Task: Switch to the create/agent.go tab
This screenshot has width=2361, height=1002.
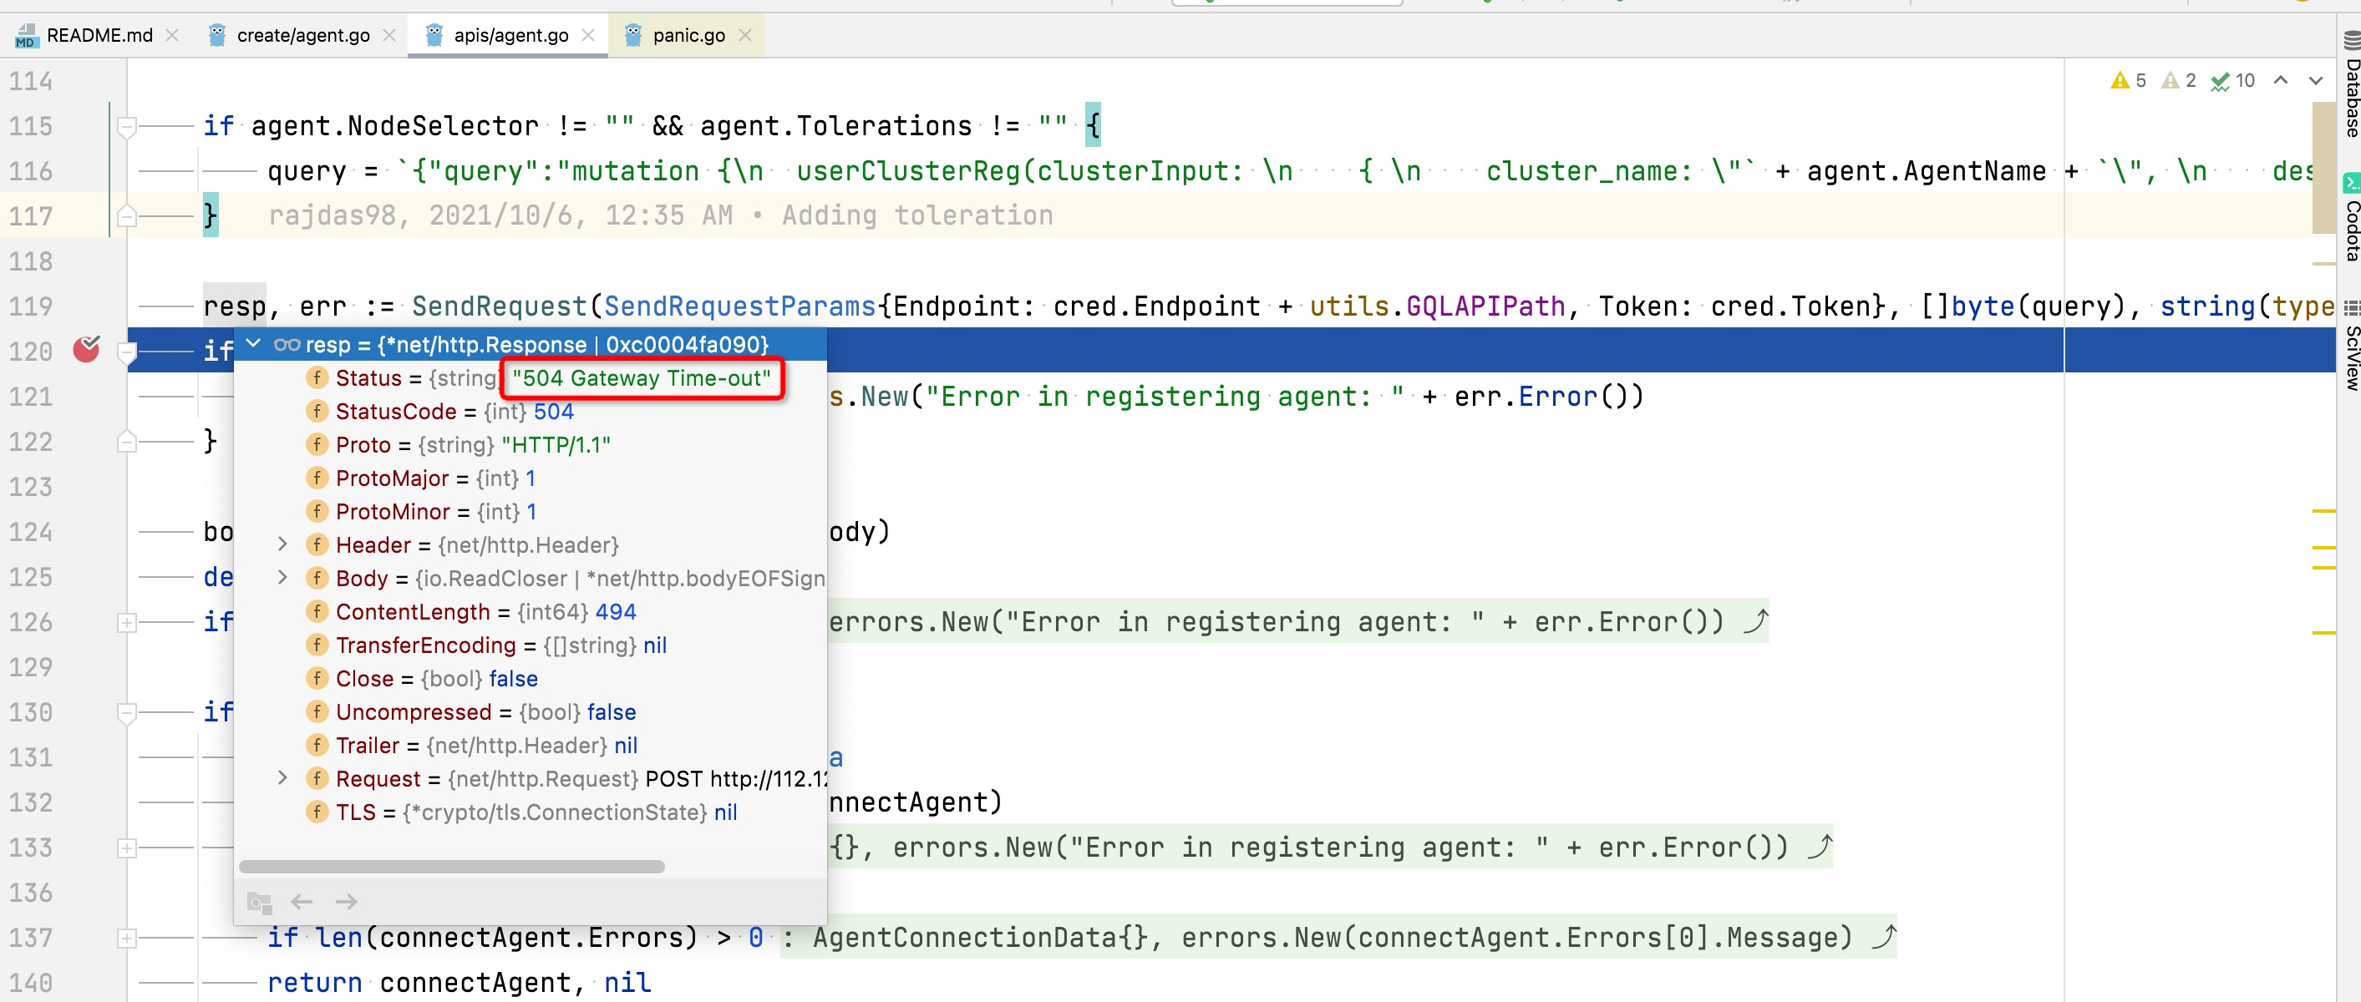Action: point(302,36)
